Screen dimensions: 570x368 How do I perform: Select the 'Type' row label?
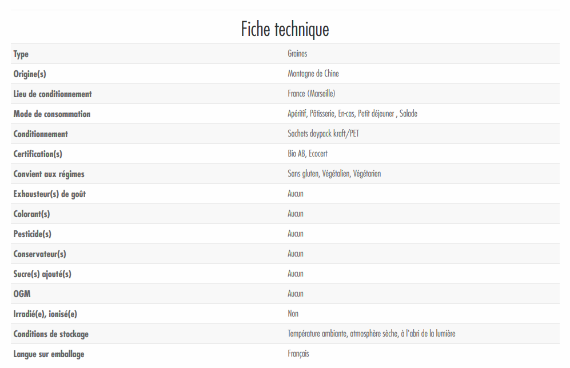[x=21, y=54]
